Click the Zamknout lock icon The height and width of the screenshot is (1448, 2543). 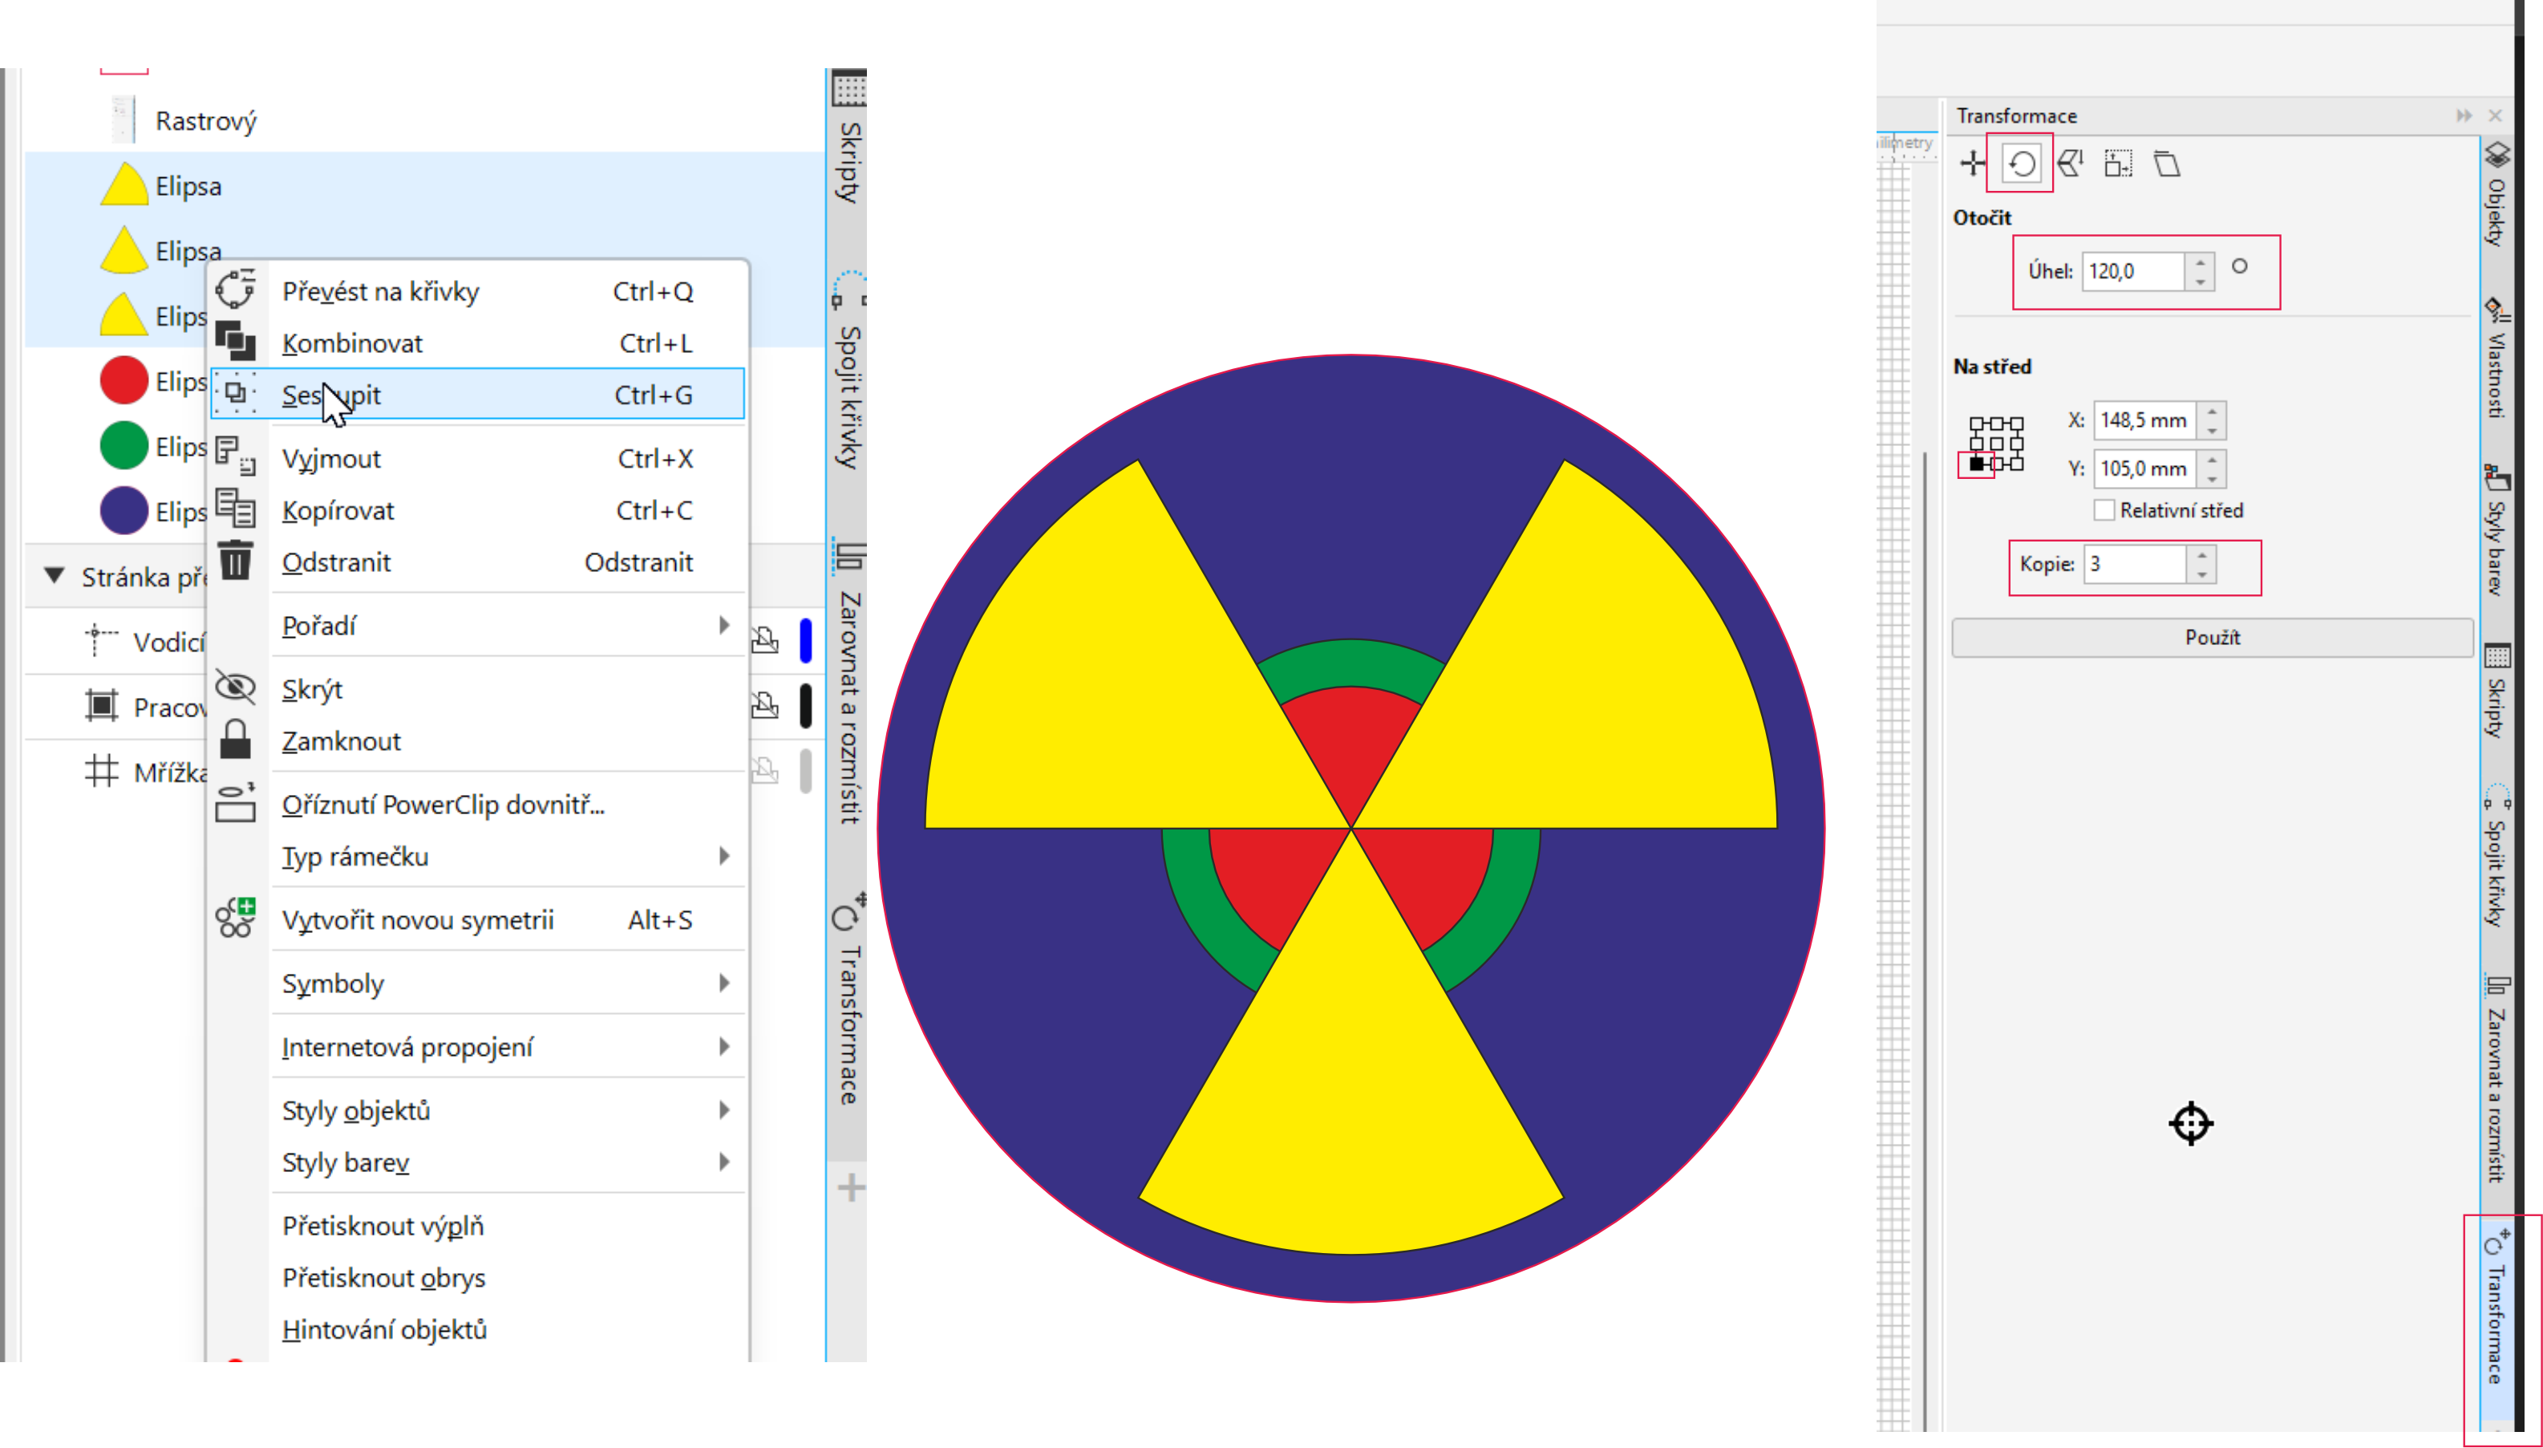tap(236, 740)
